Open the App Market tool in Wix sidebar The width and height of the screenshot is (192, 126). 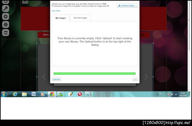[6, 33]
